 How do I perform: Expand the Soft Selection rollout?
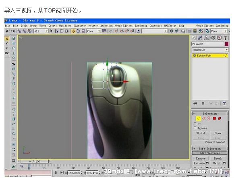[210, 149]
